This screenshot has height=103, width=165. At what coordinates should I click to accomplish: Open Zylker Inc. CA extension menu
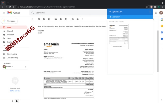click(110, 12)
